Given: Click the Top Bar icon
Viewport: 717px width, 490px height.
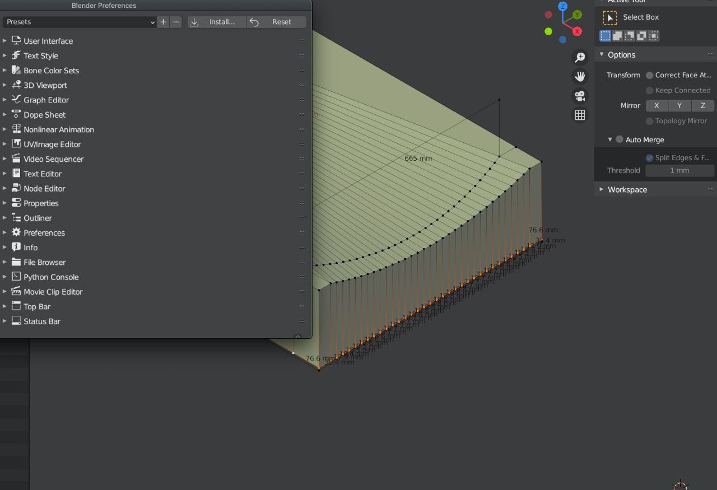Looking at the screenshot, I should click(x=16, y=306).
